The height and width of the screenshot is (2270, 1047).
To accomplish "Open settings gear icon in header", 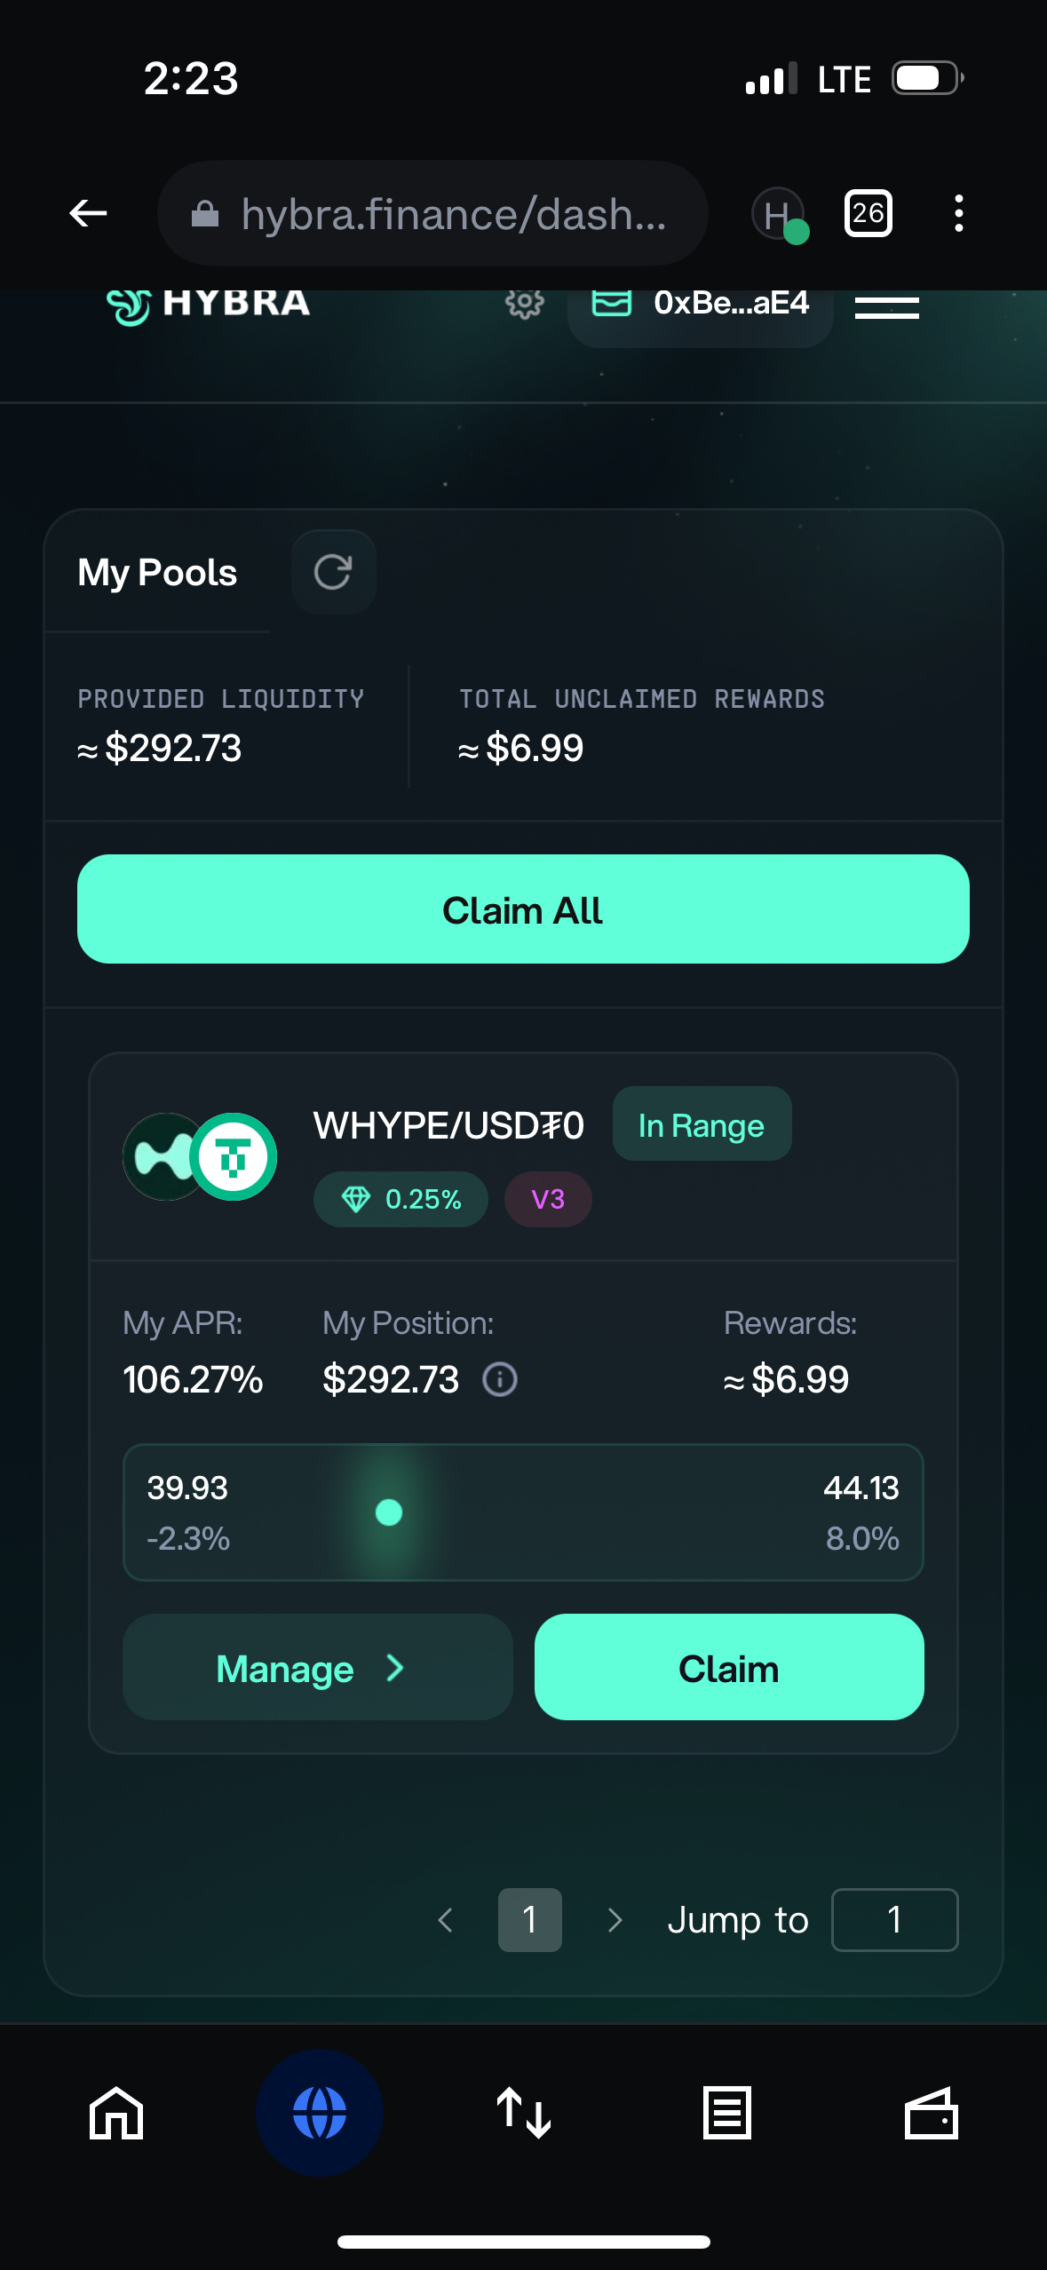I will (524, 306).
